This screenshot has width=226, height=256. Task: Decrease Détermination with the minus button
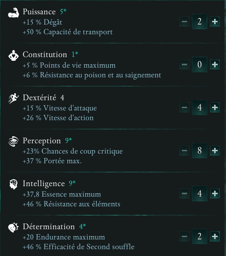tap(184, 237)
